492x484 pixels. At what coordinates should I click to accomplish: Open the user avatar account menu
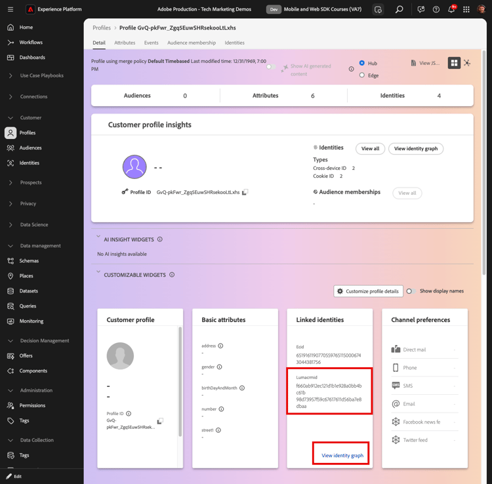(x=482, y=9)
